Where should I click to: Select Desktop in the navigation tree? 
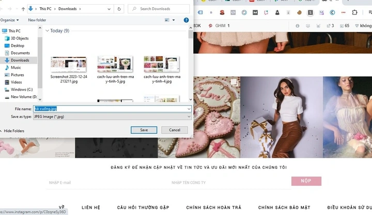point(18,46)
